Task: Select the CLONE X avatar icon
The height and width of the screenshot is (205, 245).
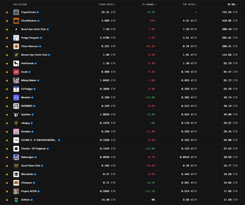Action: [16, 140]
